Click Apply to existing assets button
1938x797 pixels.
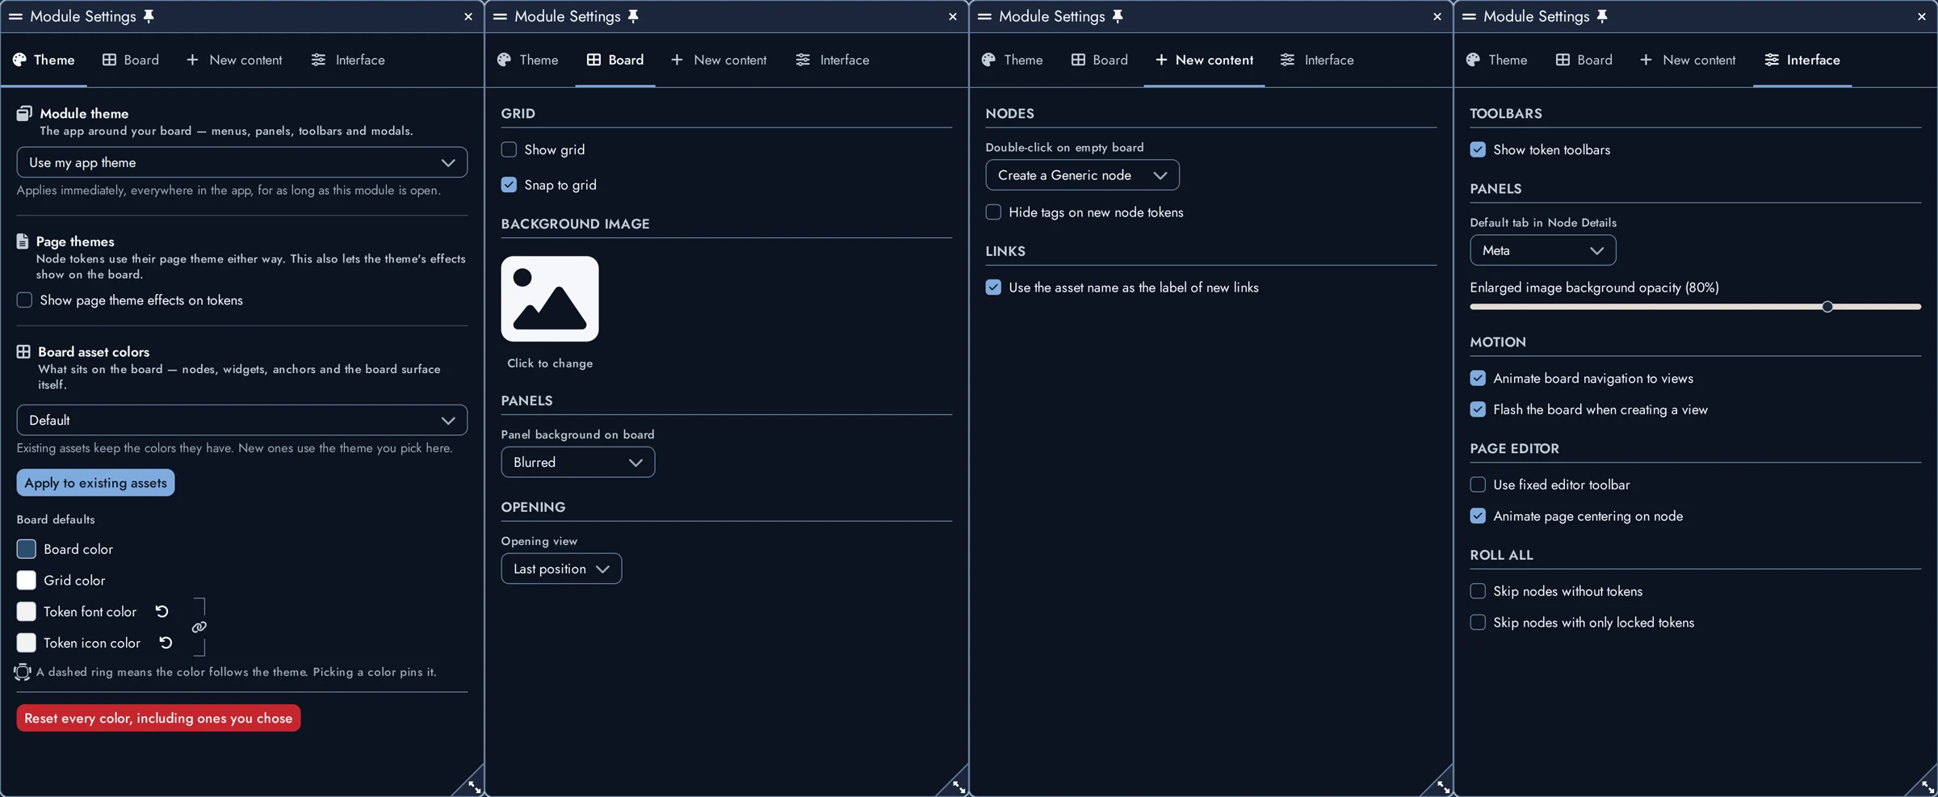(x=95, y=483)
